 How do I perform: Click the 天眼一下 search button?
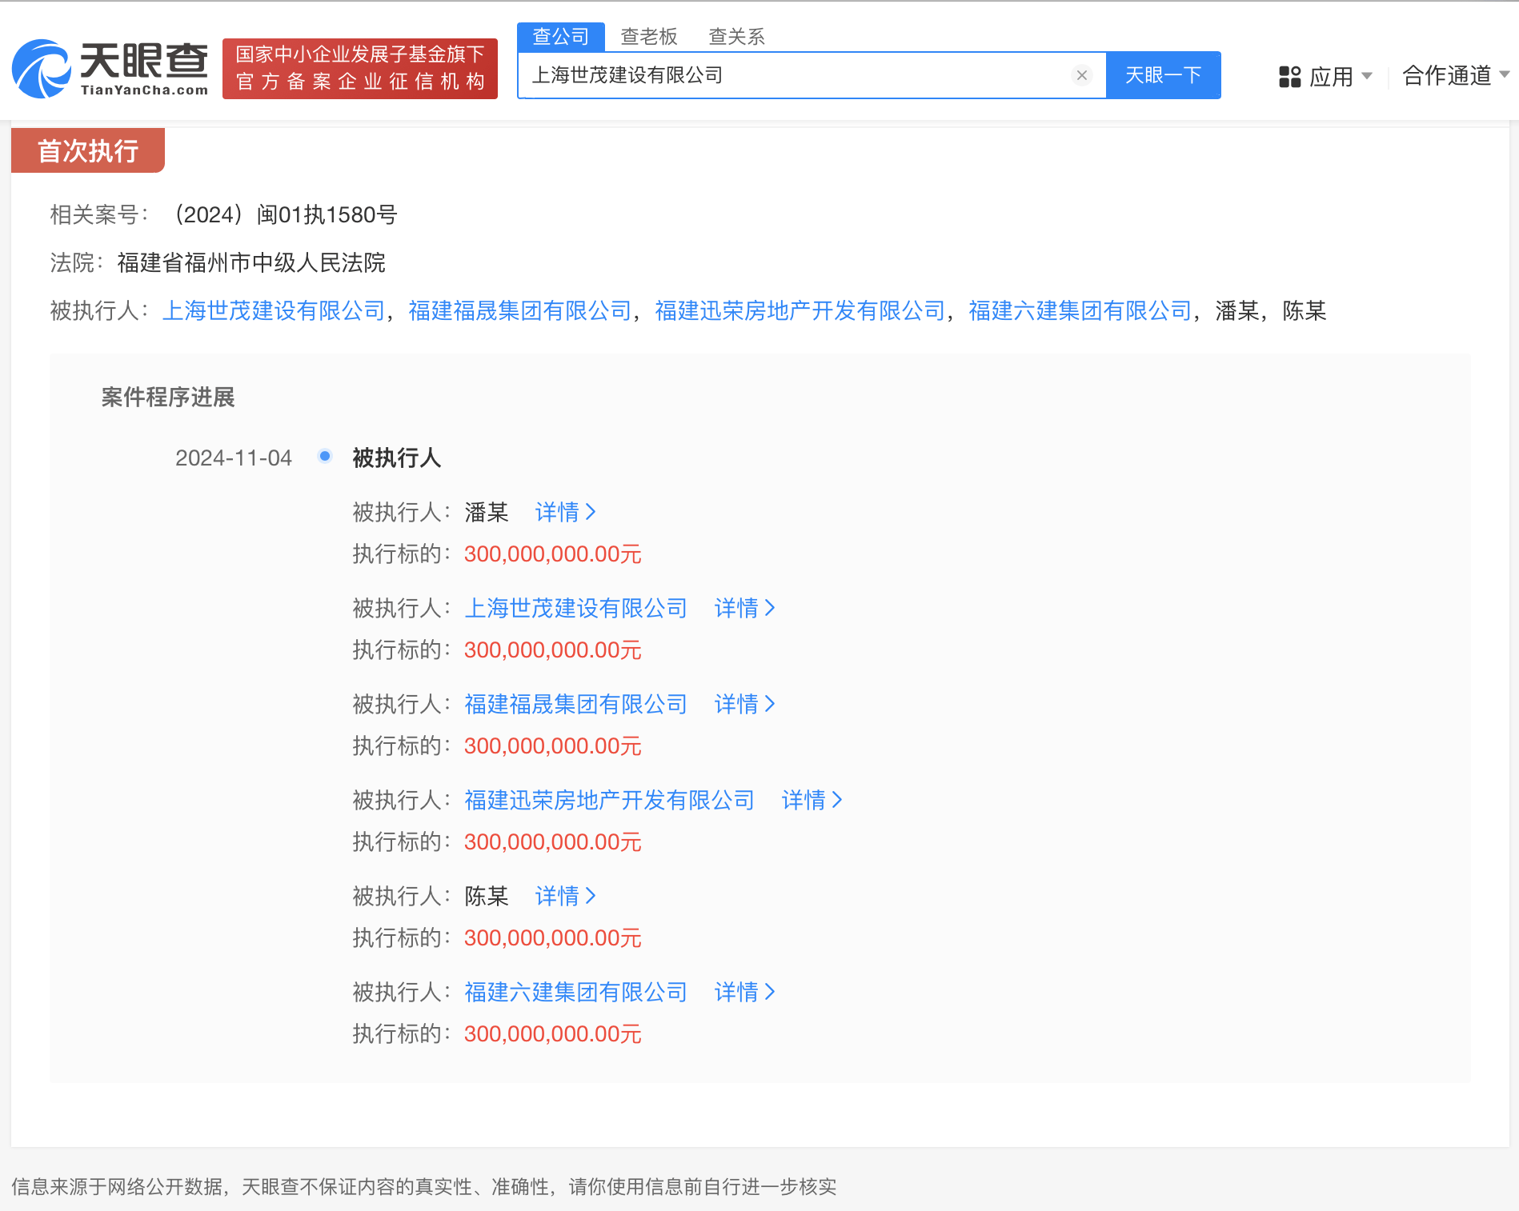point(1163,74)
